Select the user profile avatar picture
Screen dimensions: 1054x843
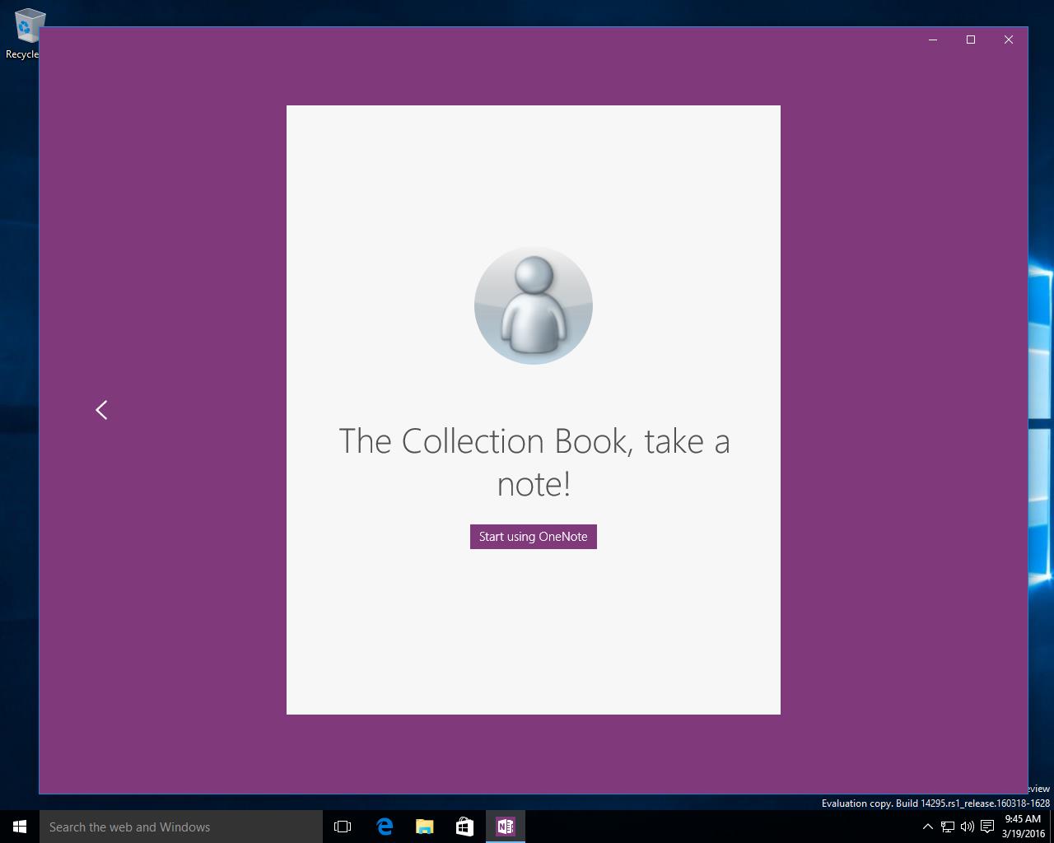(534, 305)
